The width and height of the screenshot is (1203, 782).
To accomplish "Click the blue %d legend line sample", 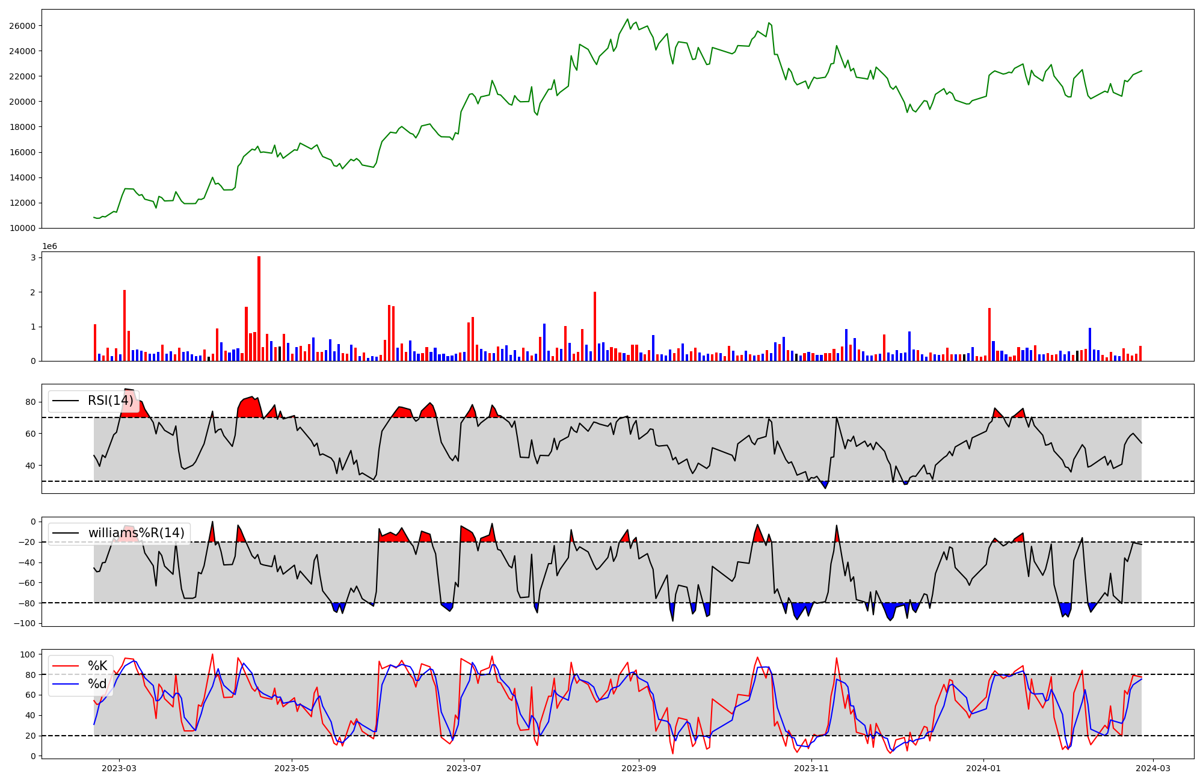I will [66, 684].
